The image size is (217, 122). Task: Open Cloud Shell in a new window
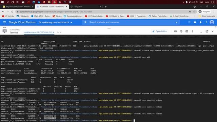coord(207,32)
